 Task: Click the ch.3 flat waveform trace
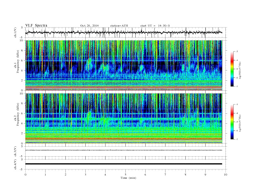(123, 150)
